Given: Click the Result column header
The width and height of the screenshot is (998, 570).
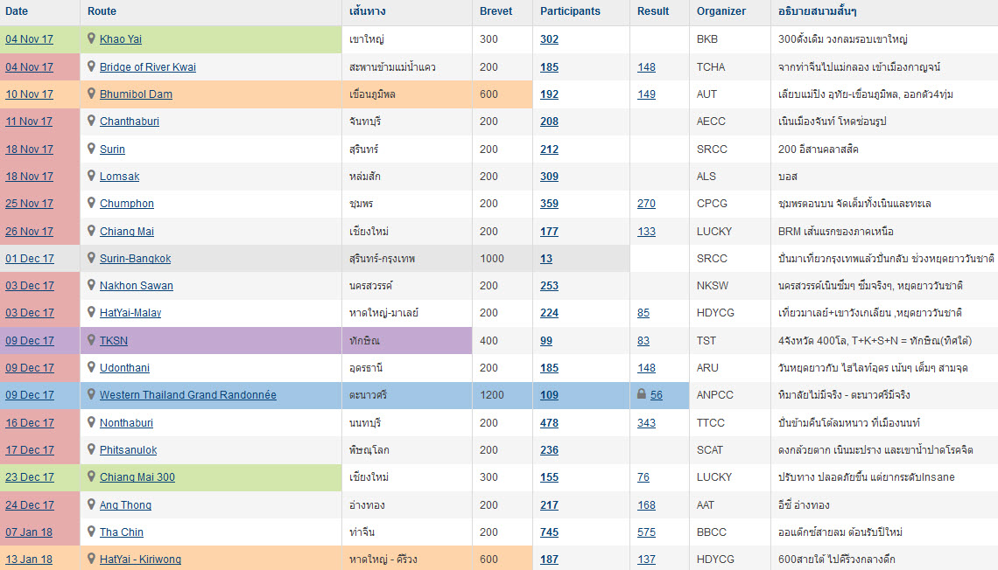Looking at the screenshot, I should [653, 10].
